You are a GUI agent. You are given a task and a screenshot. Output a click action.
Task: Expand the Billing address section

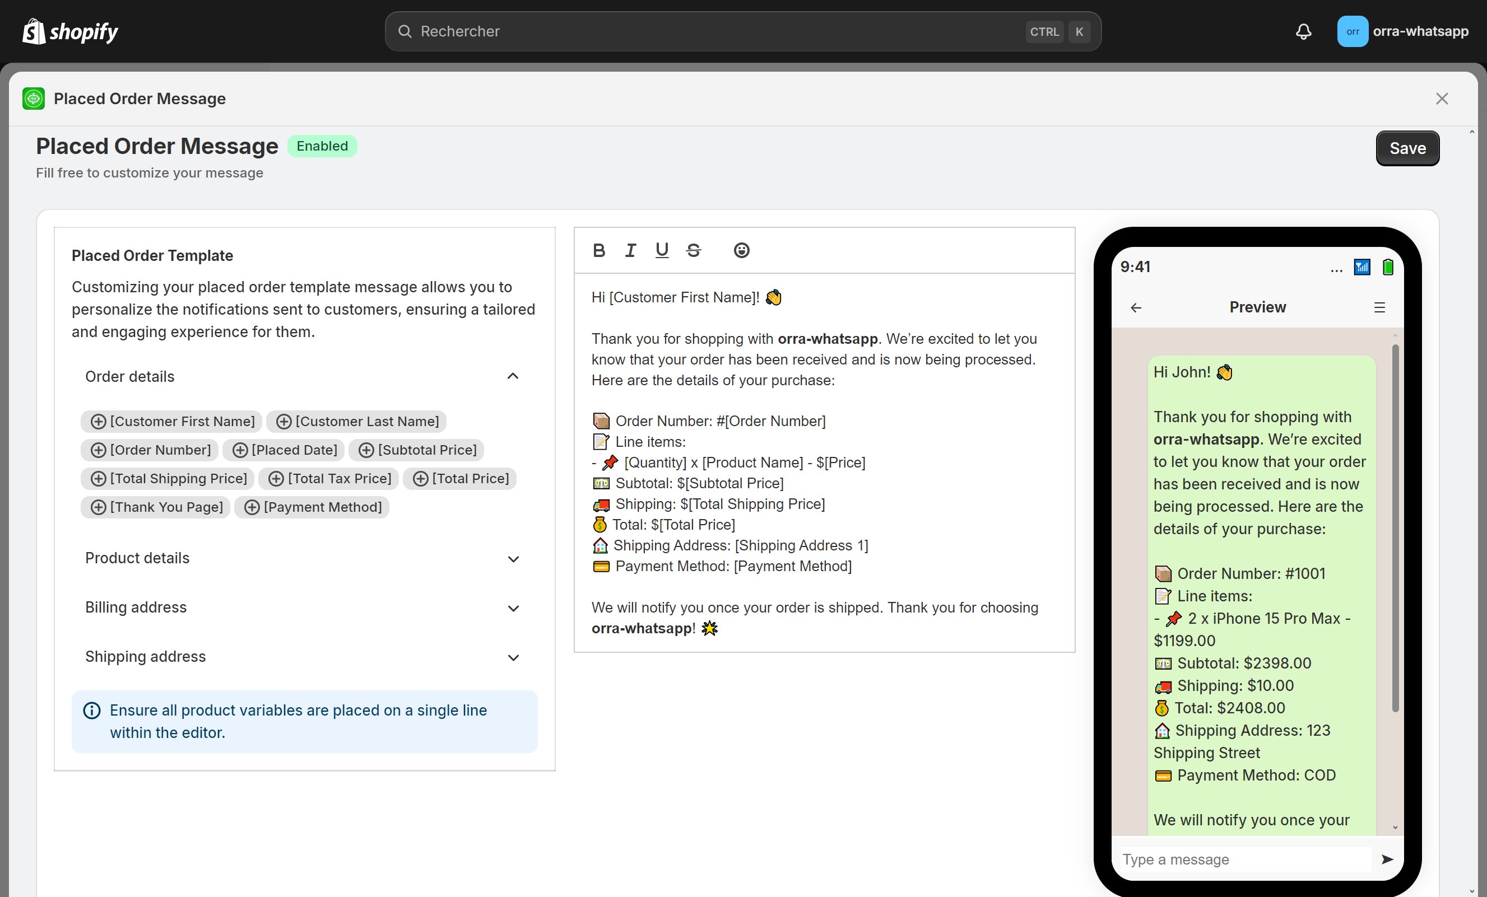(513, 608)
